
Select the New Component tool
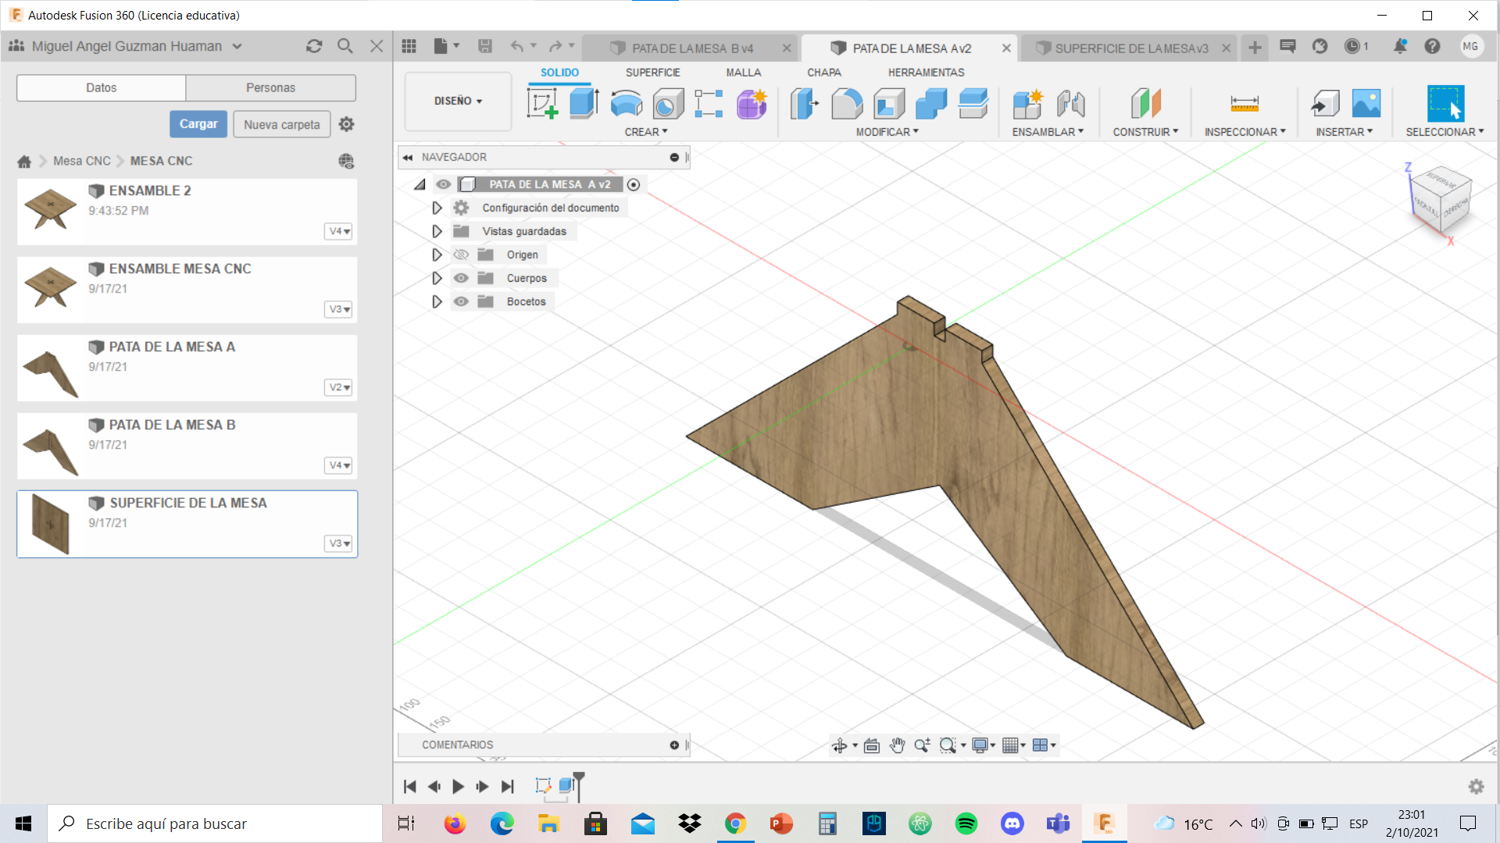coord(1027,103)
